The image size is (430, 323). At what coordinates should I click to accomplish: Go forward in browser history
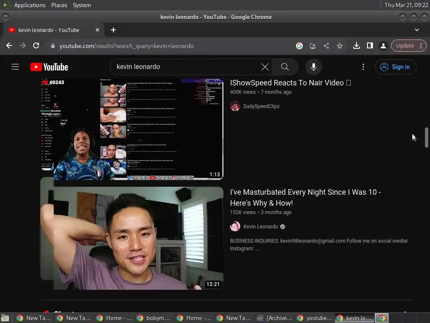click(x=23, y=45)
